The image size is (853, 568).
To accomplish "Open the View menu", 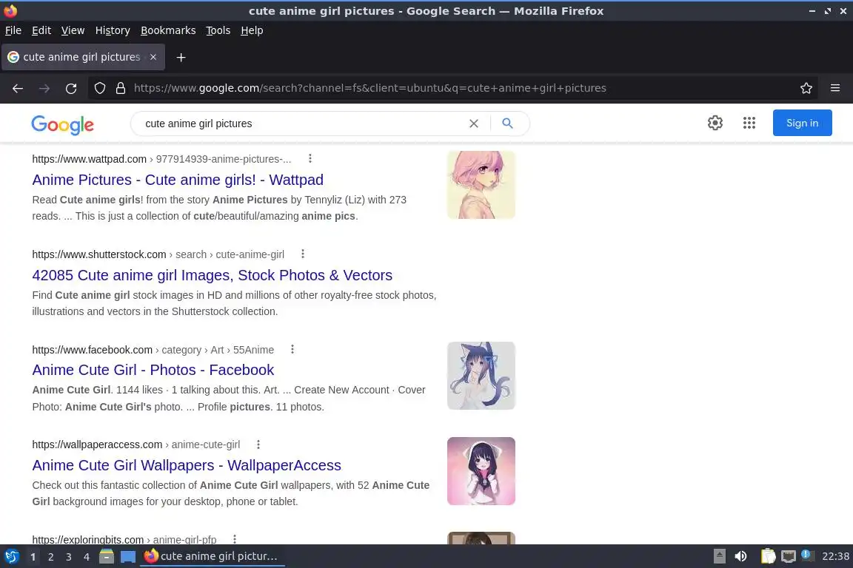I will 73,30.
